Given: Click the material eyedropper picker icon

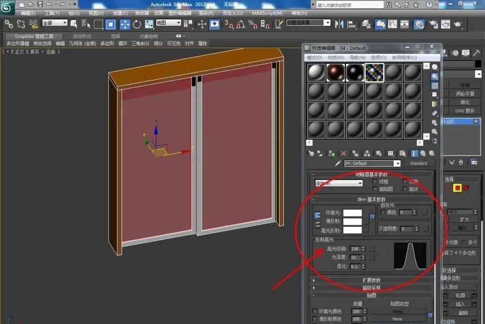Looking at the screenshot, I should (338, 163).
